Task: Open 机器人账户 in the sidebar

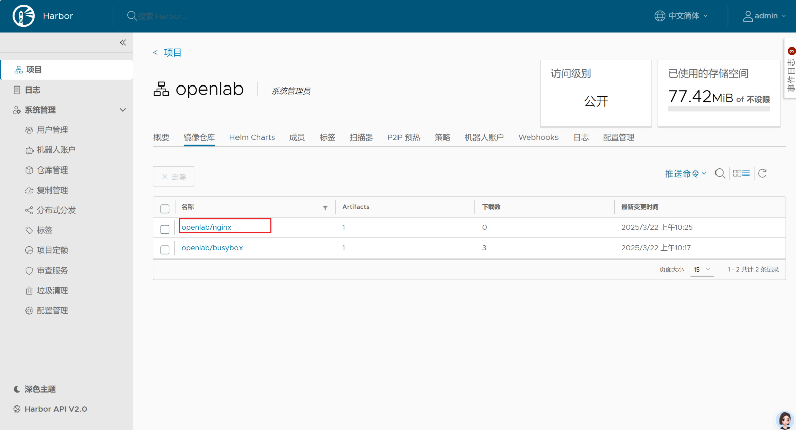Action: pyautogui.click(x=56, y=150)
